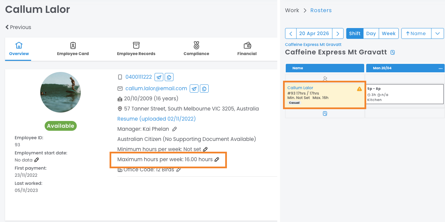Open the Compliance tab
This screenshot has height=222, width=445.
point(196,49)
